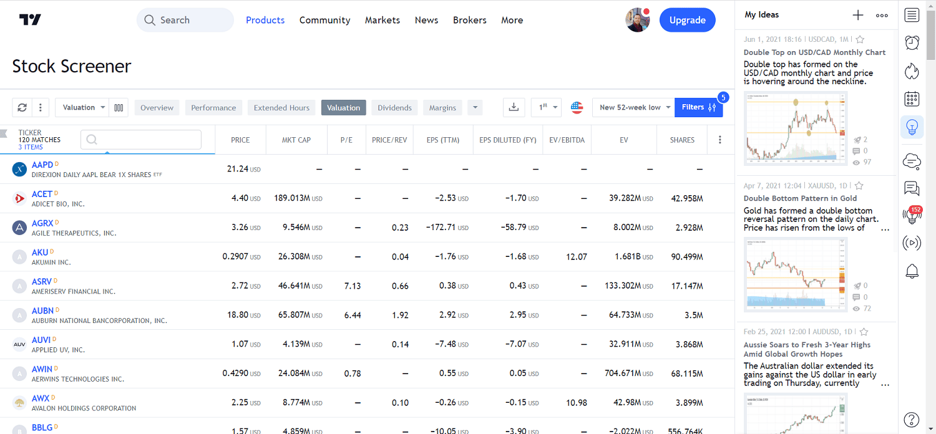Open the calendar sidebar icon

pos(912,99)
